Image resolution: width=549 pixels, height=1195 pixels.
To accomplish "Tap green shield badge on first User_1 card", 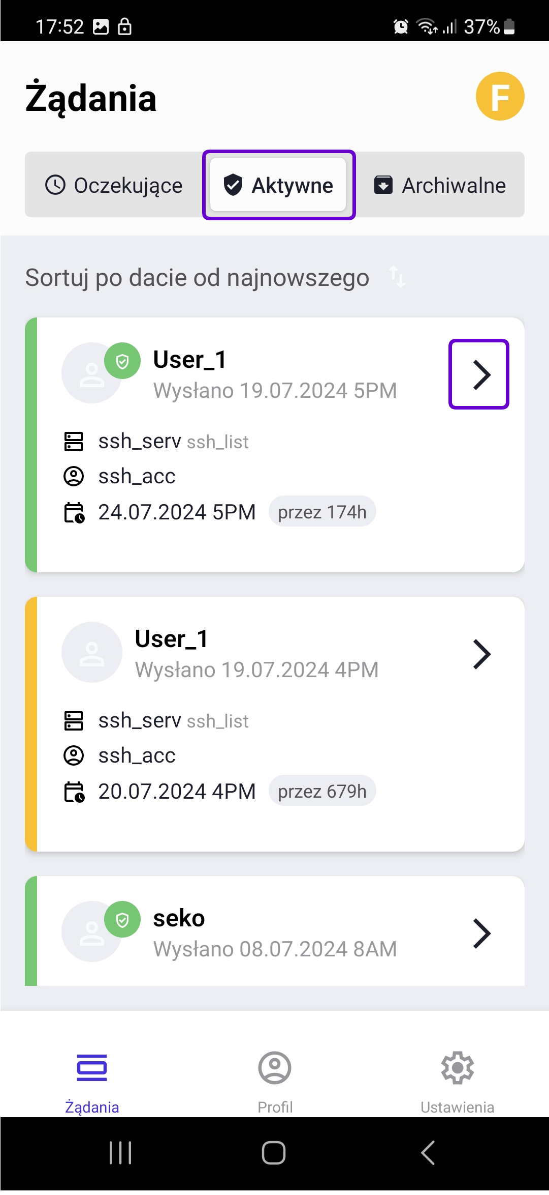I will tap(122, 361).
